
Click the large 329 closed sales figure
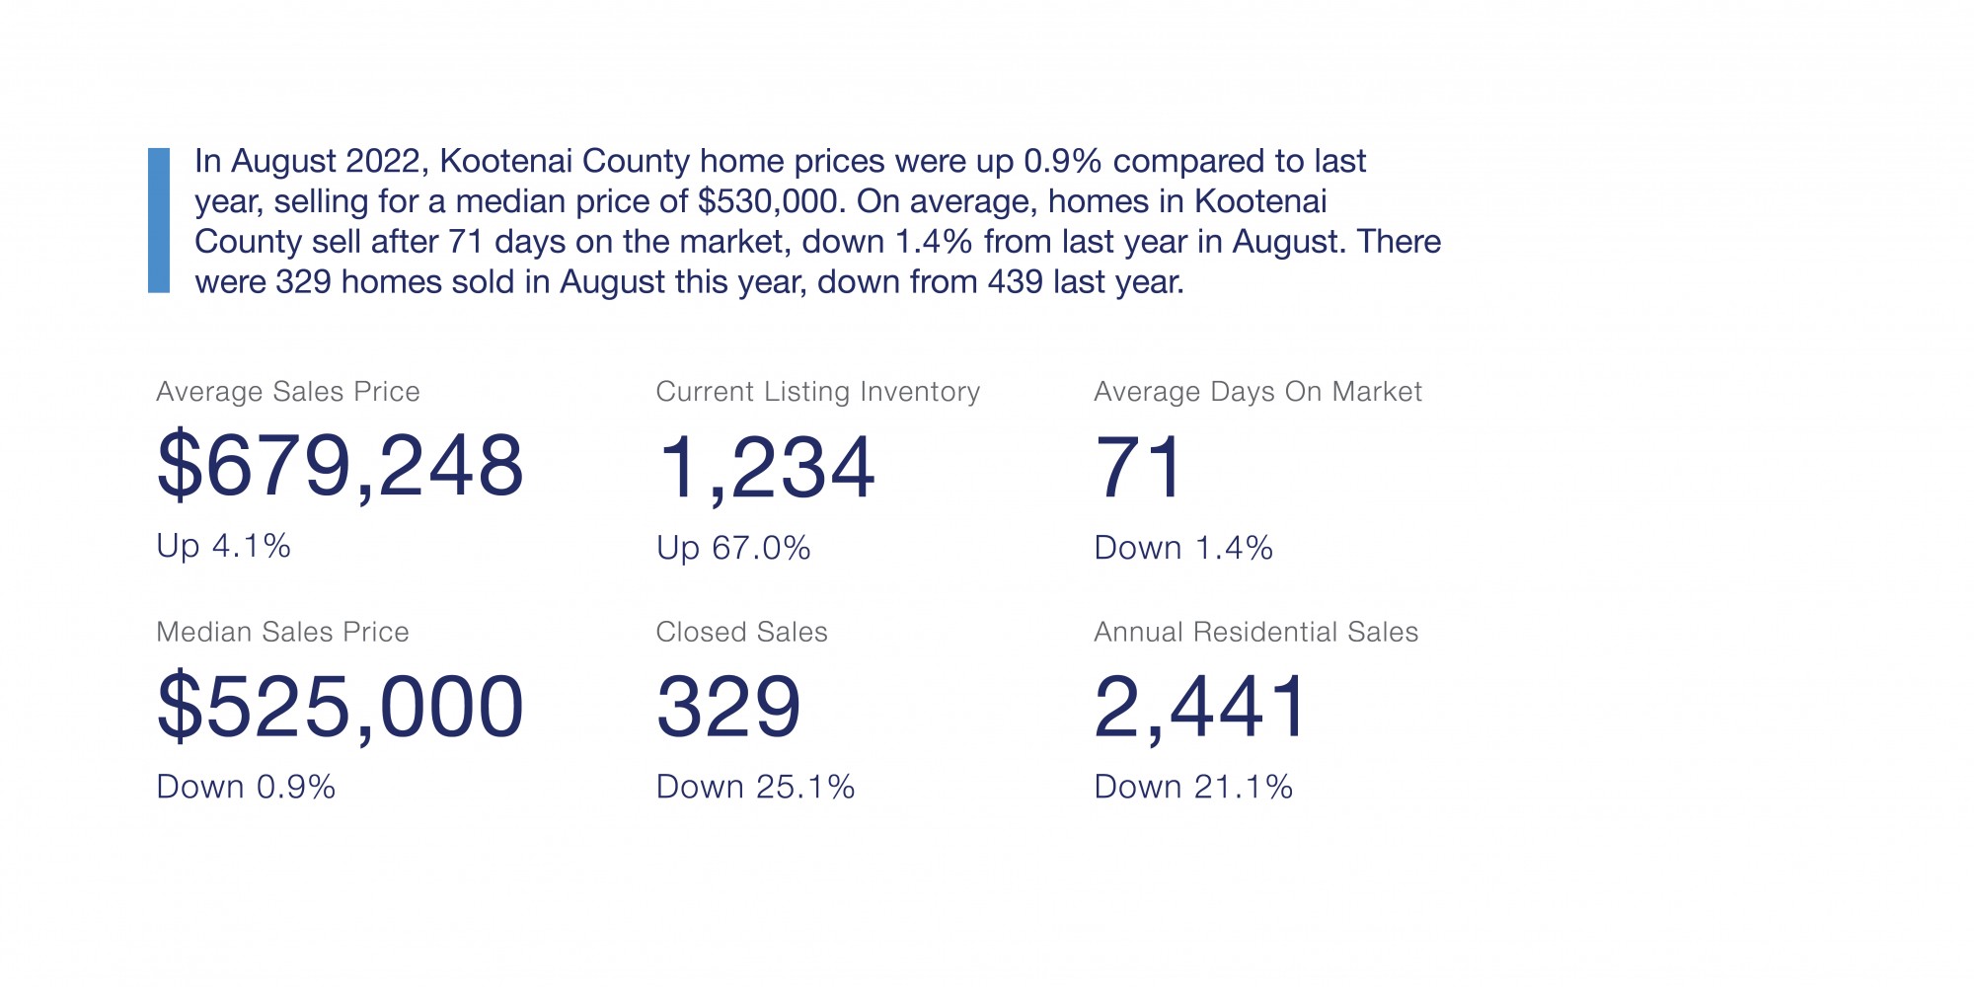(x=728, y=707)
